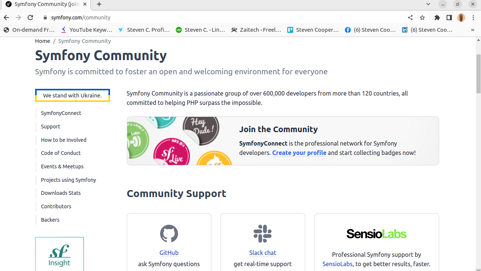Click the SensioLabs logo
The width and height of the screenshot is (481, 271).
tap(376, 234)
